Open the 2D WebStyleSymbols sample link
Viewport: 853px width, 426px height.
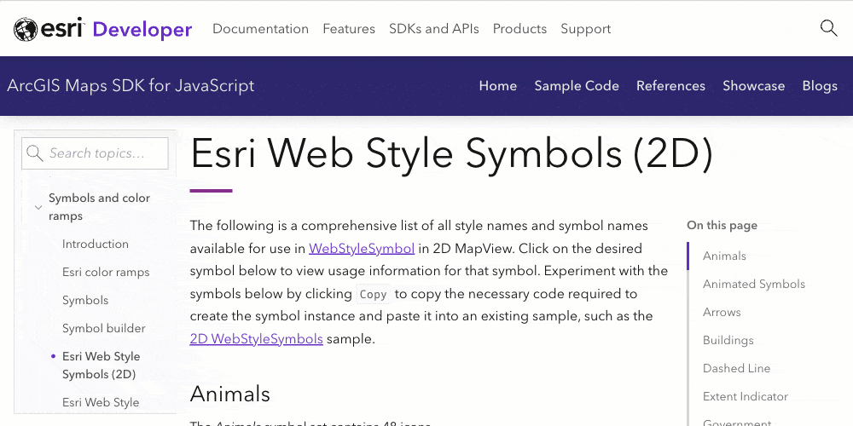tap(256, 339)
